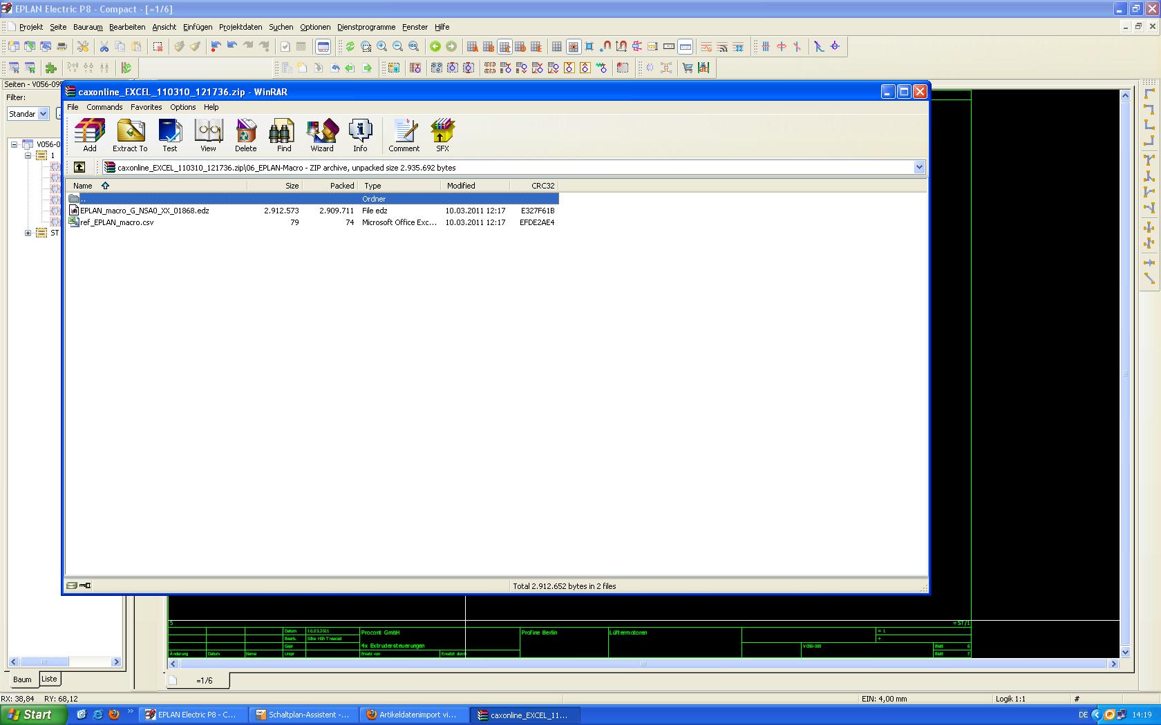Go up one folder in WinRAR
The image size is (1161, 725).
(79, 167)
